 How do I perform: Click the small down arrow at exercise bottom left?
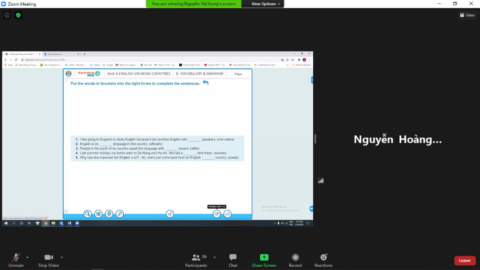[x=66, y=211]
